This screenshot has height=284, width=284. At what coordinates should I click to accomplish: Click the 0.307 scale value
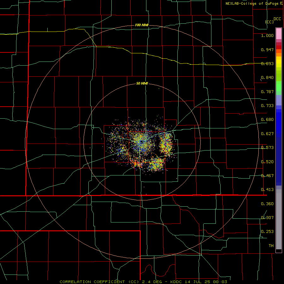click(267, 218)
